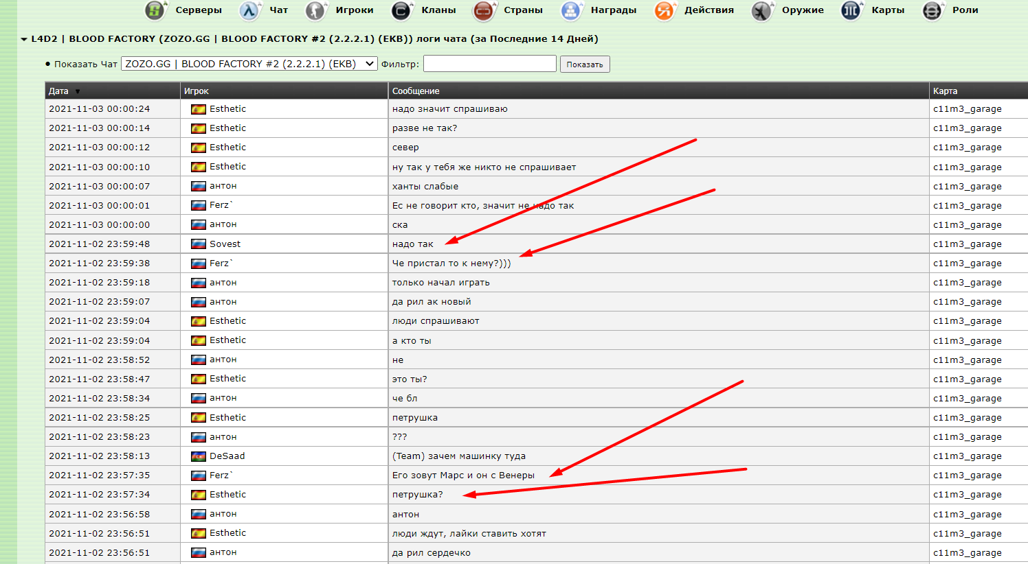1028x564 pixels.
Task: Open the Награды icon
Action: coord(571,10)
